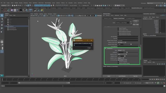Screen dimensions: 166x93
Task: Click the help question mark in dialog
Action: [x=87, y=40]
